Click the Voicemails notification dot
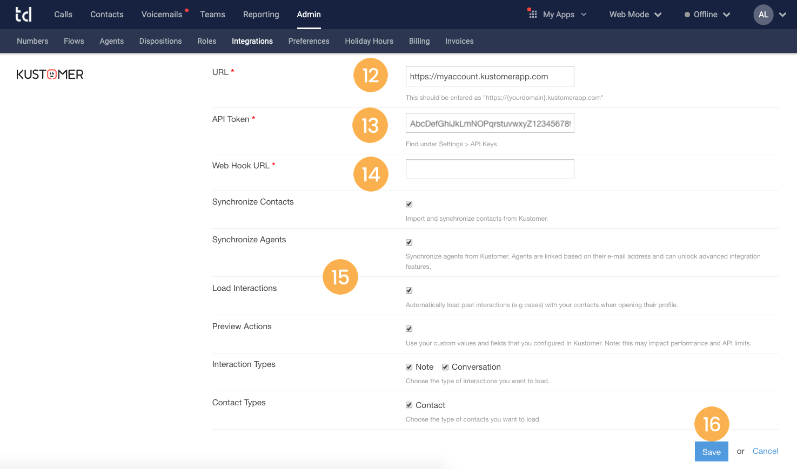797x469 pixels. click(186, 9)
